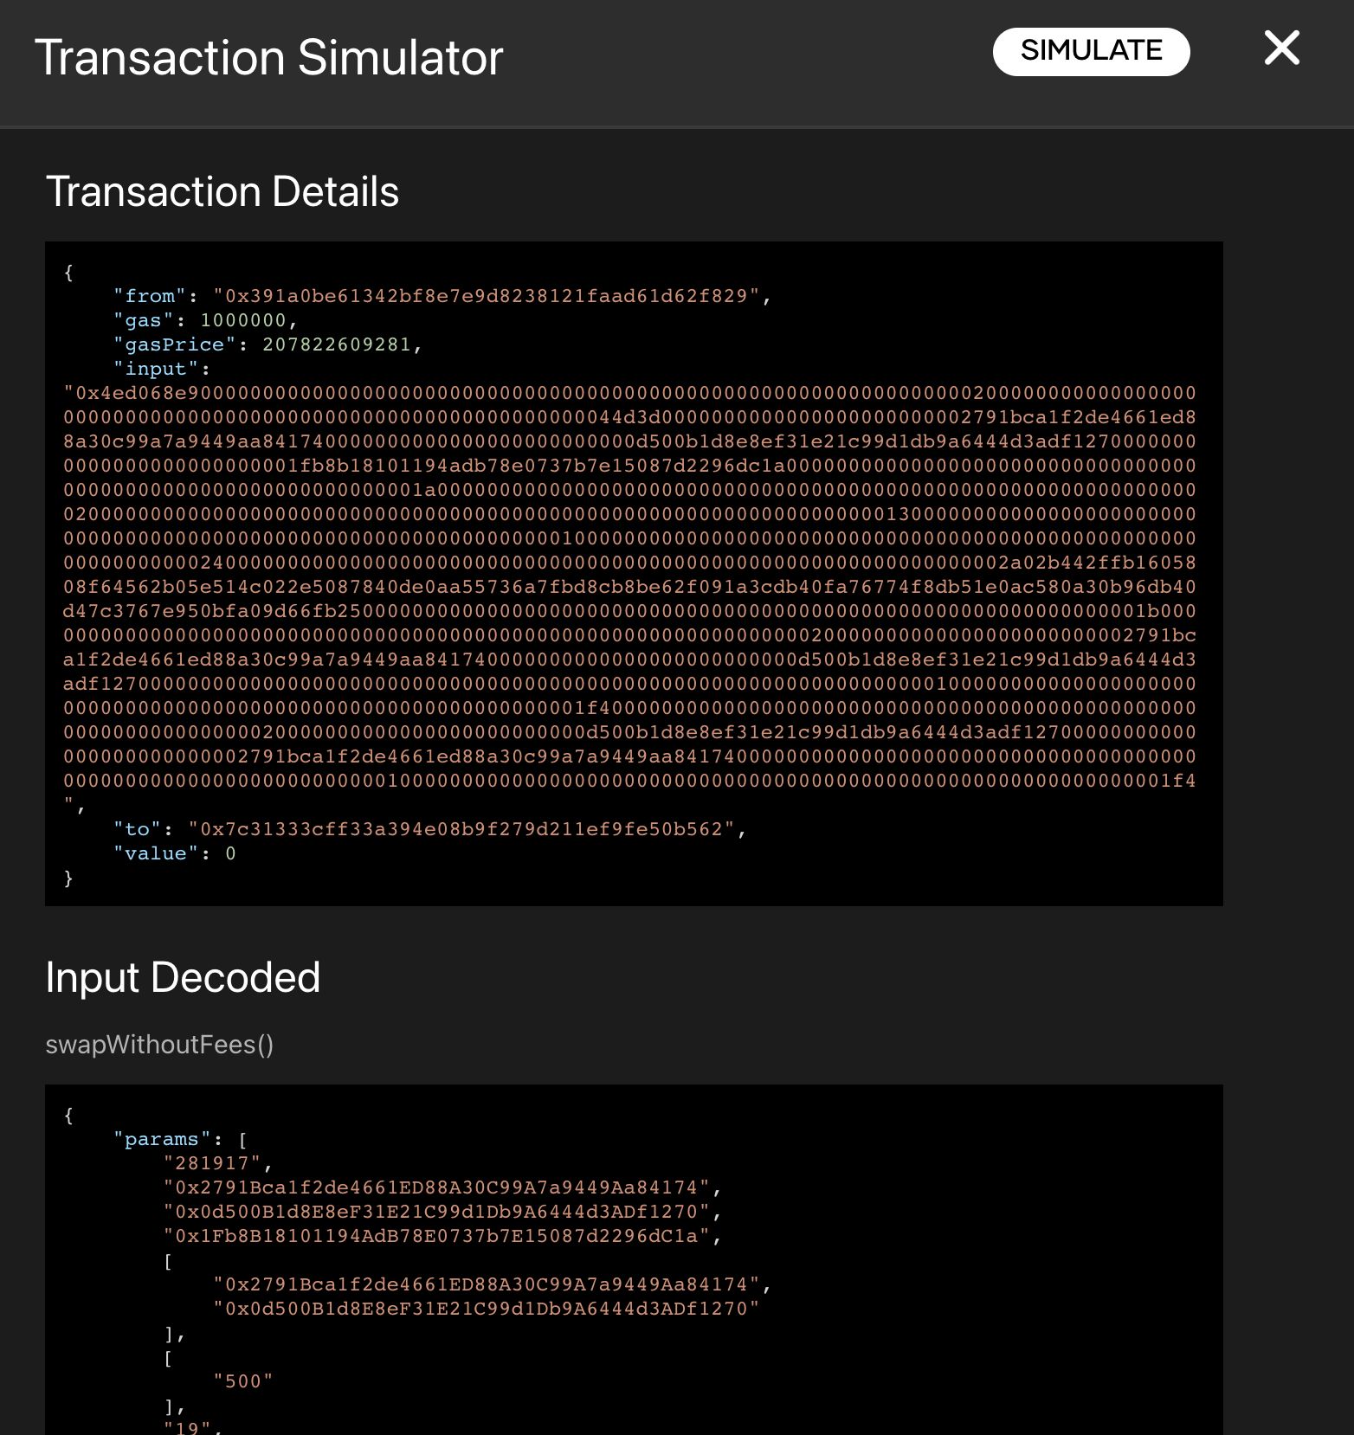Click the nested array address 0x2791Bca1f2de4661...

(487, 1284)
